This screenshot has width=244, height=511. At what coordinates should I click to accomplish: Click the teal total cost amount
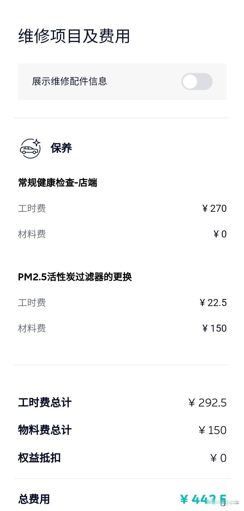click(x=203, y=499)
